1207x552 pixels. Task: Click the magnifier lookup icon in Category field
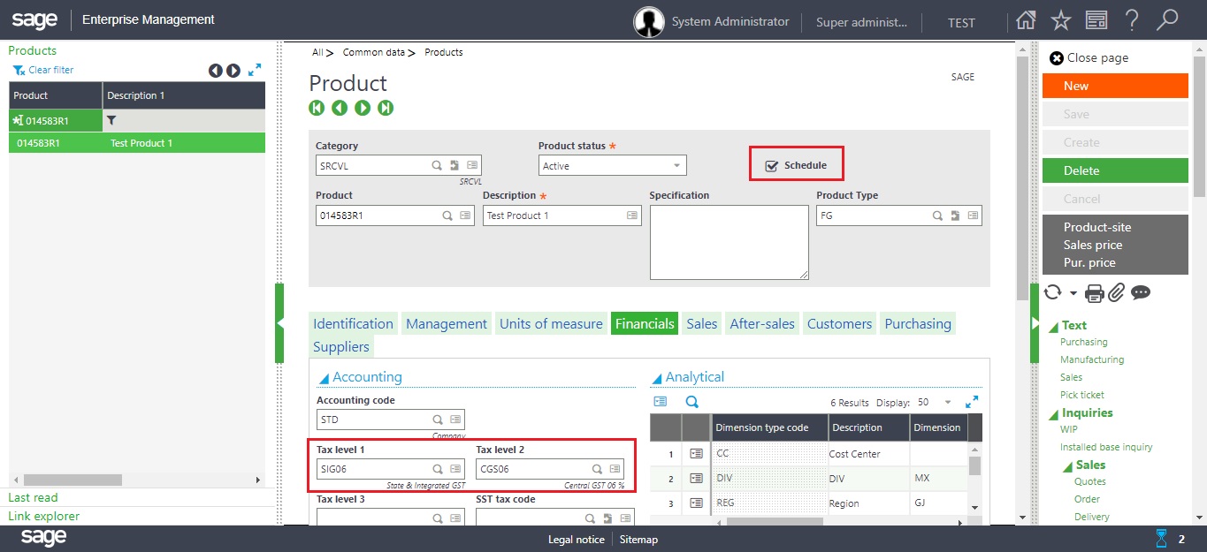(x=437, y=165)
